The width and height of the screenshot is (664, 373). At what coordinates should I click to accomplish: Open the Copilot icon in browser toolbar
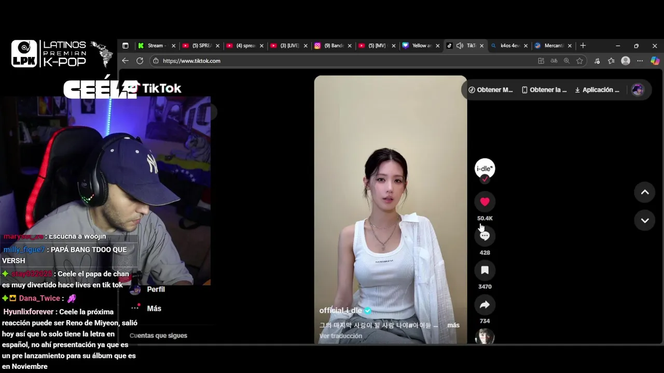655,61
